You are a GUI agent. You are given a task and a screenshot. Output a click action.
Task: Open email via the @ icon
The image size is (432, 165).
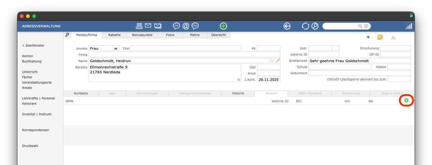coord(186,26)
